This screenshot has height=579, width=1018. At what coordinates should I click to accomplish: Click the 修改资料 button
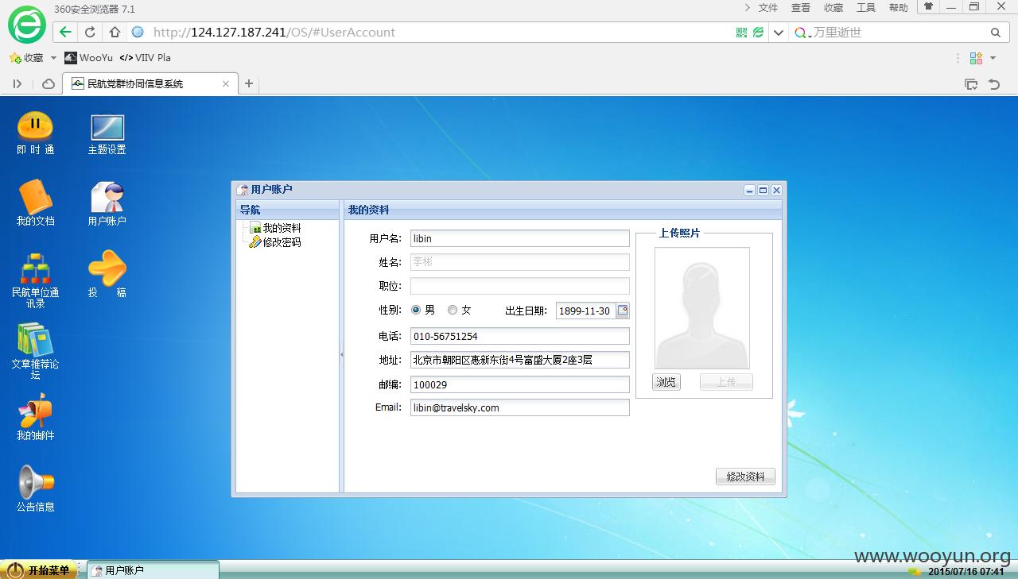click(745, 477)
